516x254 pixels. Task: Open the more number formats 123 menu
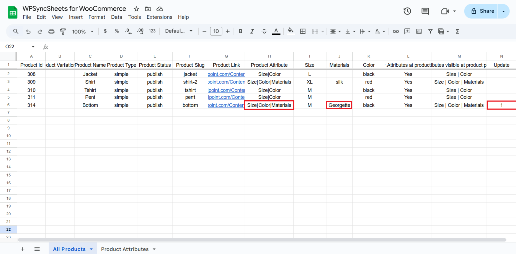point(152,31)
